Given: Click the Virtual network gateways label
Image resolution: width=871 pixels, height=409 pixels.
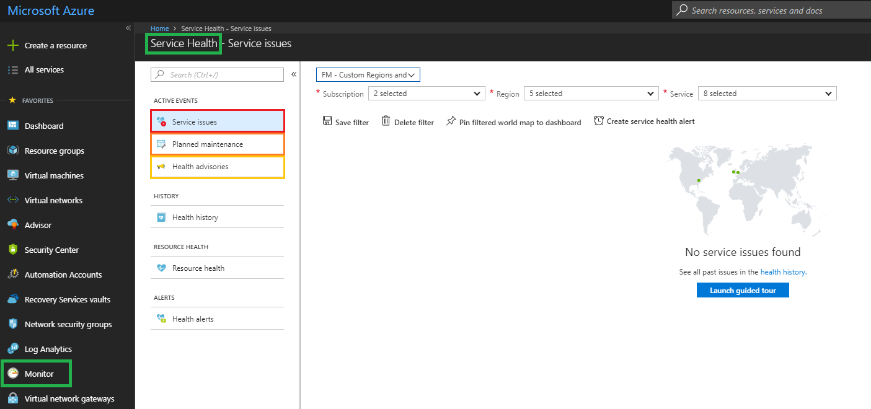Looking at the screenshot, I should click(69, 399).
